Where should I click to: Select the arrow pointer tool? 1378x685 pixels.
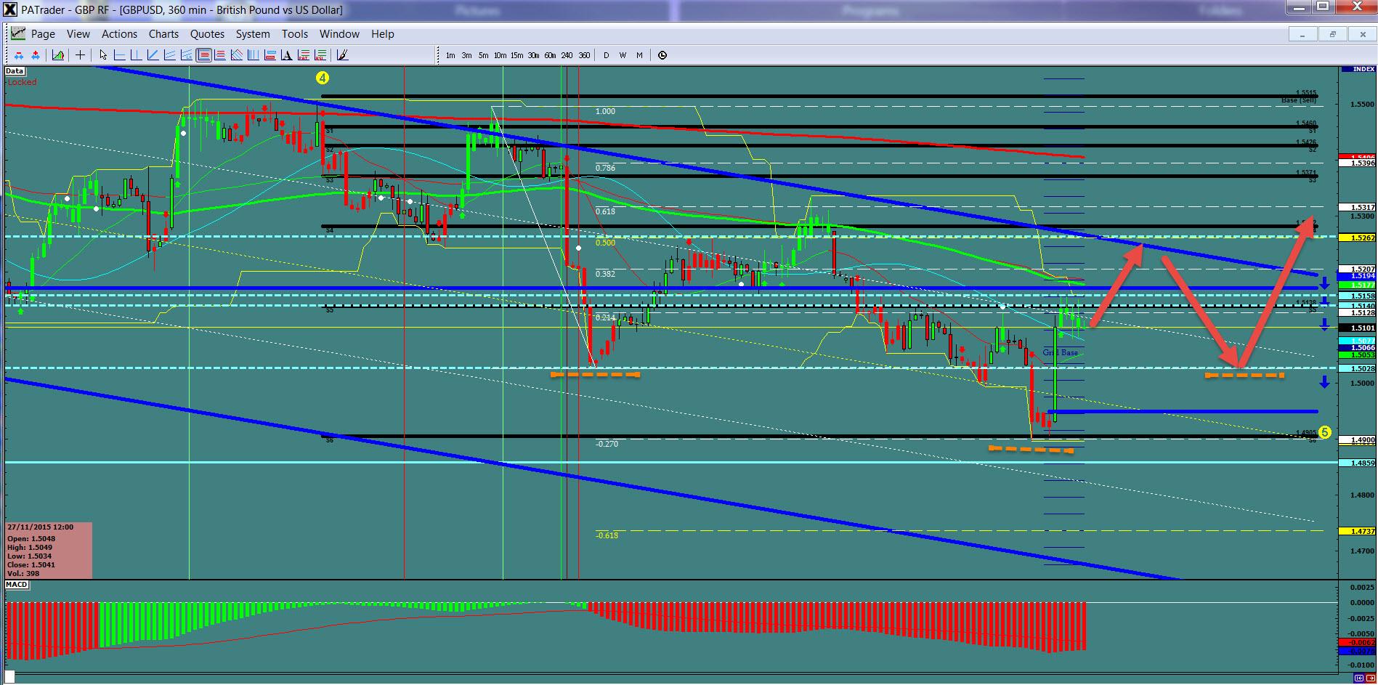(x=103, y=55)
